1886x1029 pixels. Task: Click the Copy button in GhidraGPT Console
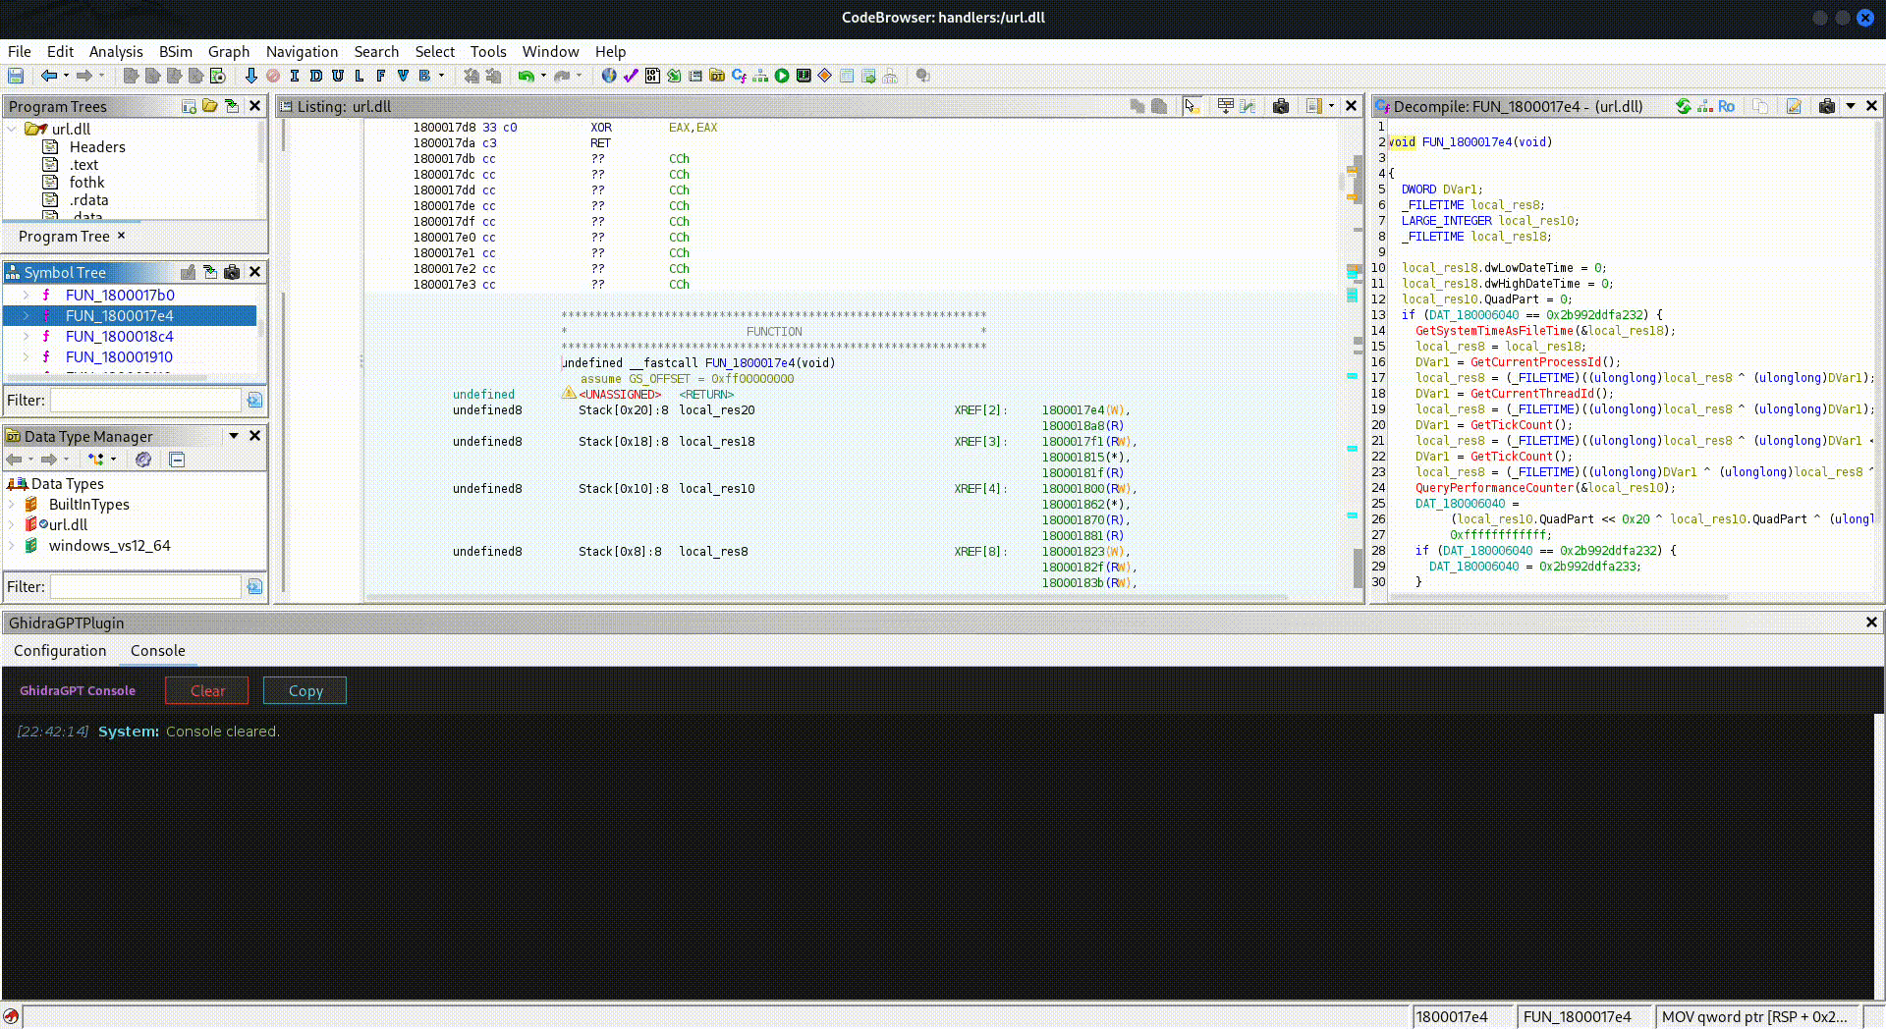(305, 690)
